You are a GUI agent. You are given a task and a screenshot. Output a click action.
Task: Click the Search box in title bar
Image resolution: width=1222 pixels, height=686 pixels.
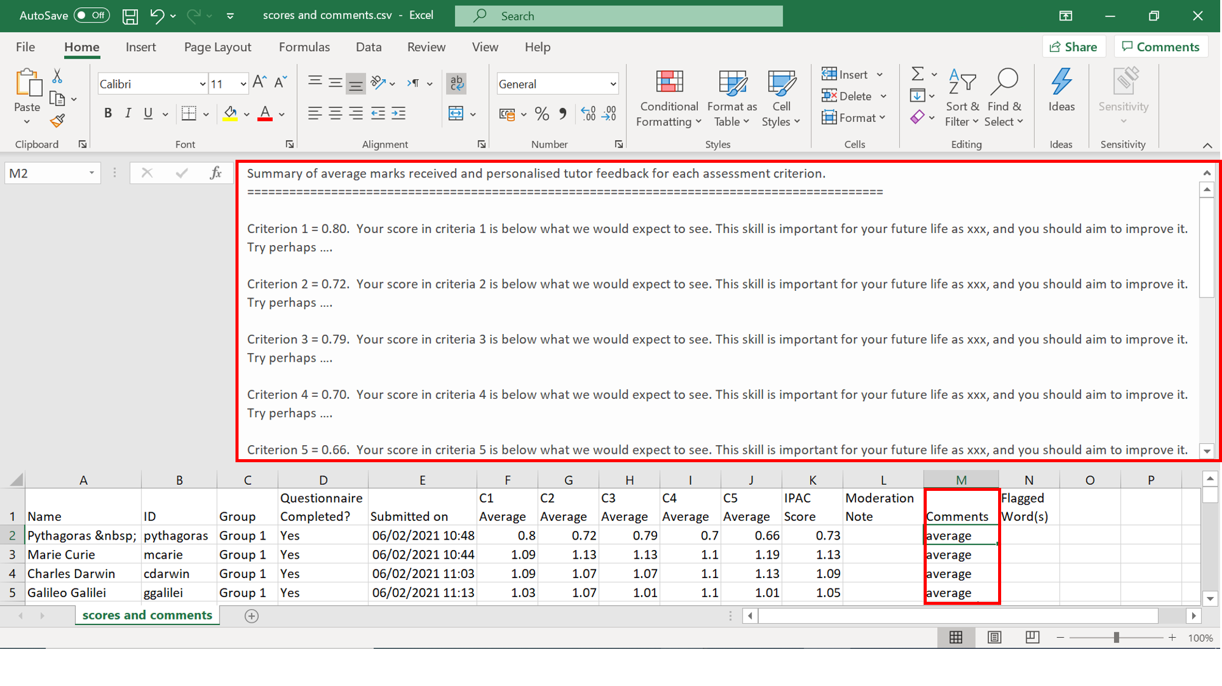tap(619, 16)
